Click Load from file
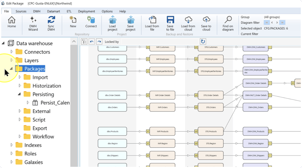The width and height of the screenshot is (302, 168). tap(152, 24)
